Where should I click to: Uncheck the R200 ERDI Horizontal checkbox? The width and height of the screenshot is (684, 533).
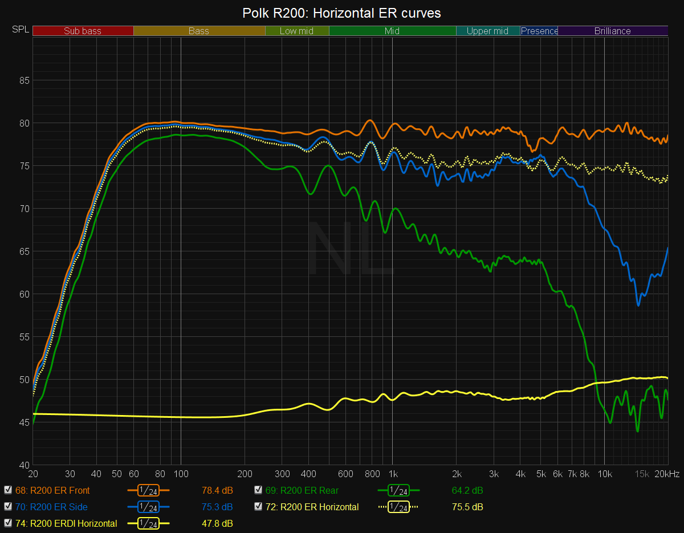point(8,523)
